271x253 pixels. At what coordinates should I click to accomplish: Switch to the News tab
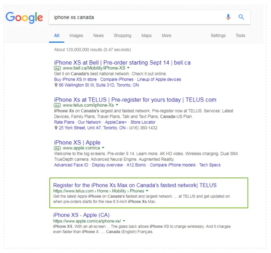click(98, 36)
